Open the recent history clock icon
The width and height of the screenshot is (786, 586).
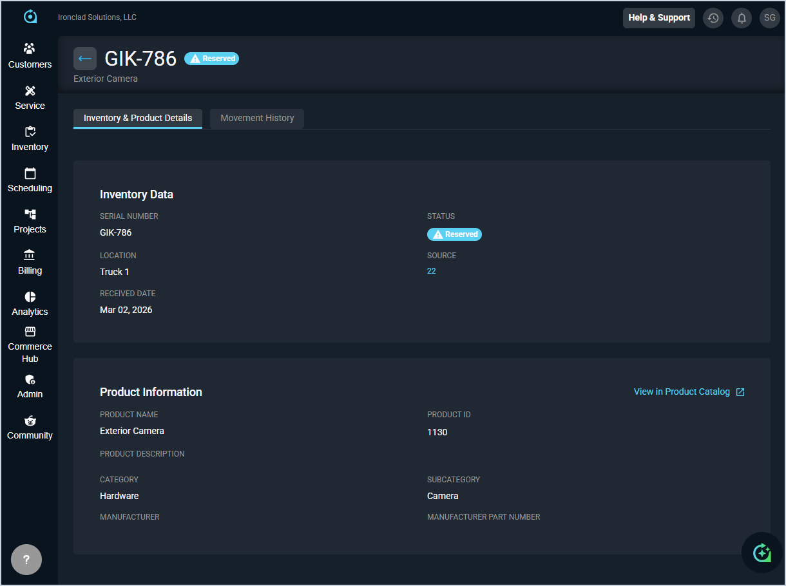pyautogui.click(x=713, y=18)
